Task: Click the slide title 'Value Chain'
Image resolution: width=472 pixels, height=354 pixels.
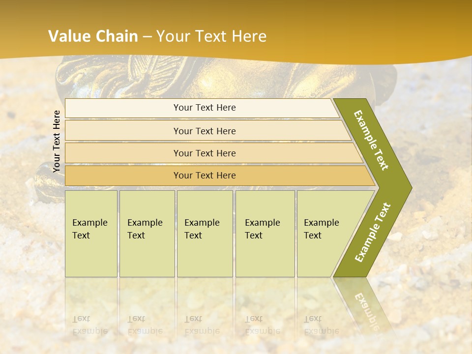Action: click(x=93, y=36)
